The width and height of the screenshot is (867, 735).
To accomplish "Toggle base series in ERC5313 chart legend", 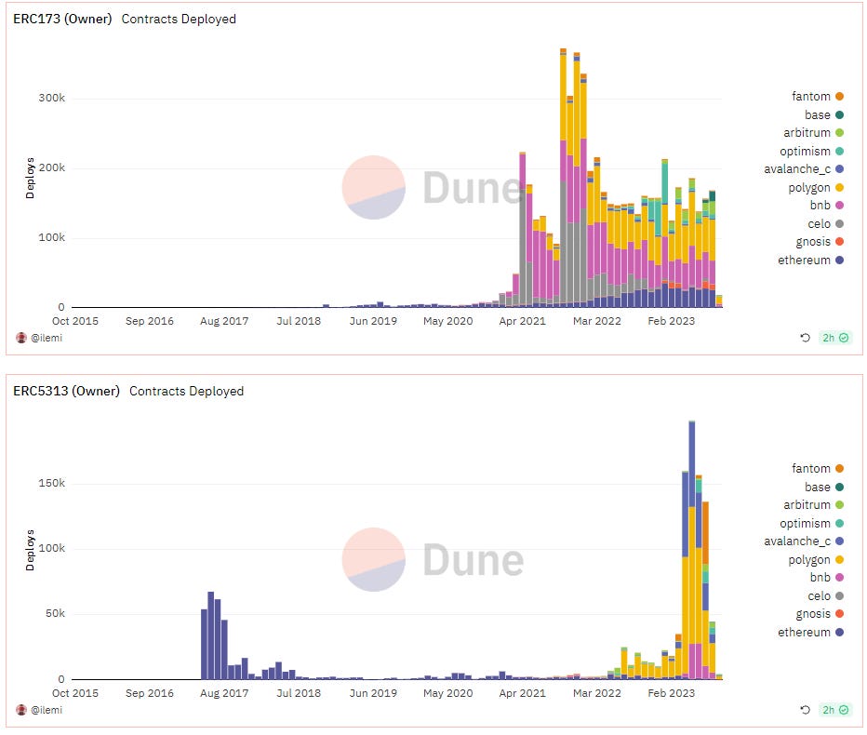I will click(x=824, y=487).
